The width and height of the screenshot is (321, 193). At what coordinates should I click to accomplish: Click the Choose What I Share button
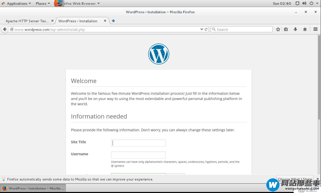point(295,179)
